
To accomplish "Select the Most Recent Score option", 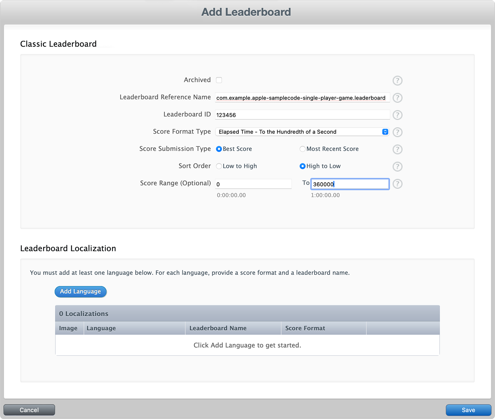I will (302, 149).
